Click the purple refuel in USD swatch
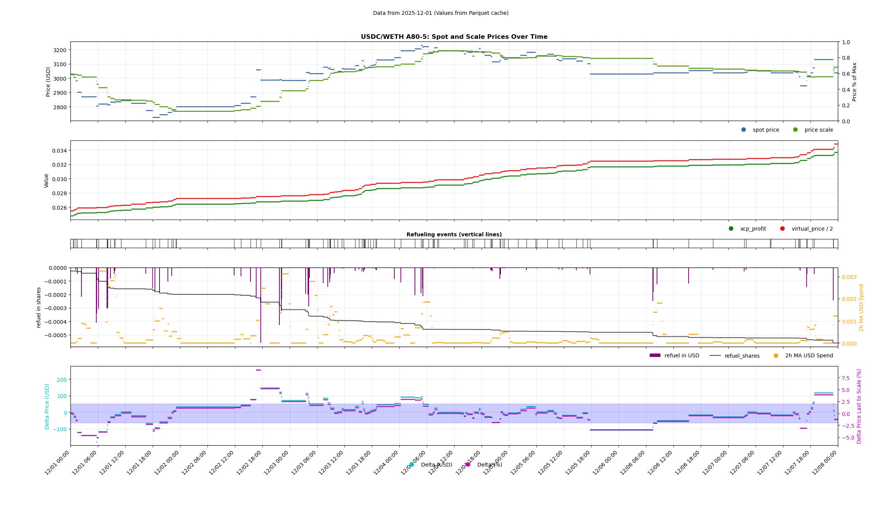 click(655, 355)
